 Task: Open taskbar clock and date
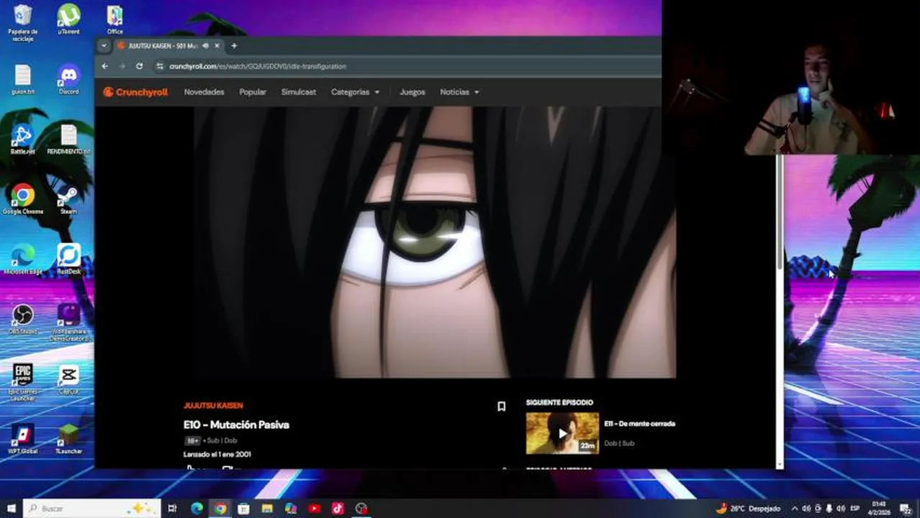coord(880,508)
